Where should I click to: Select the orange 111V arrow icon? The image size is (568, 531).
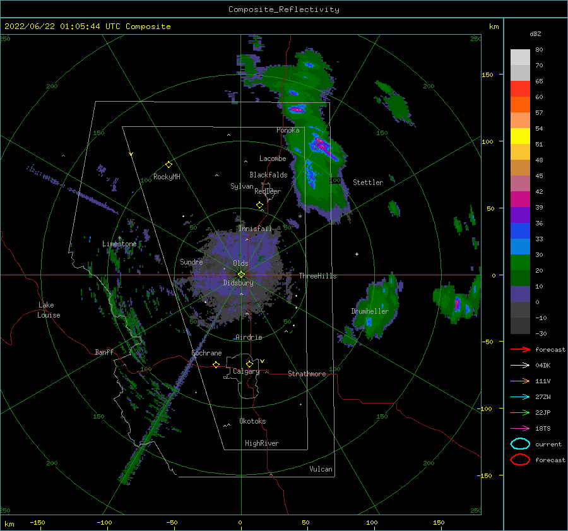(x=520, y=381)
